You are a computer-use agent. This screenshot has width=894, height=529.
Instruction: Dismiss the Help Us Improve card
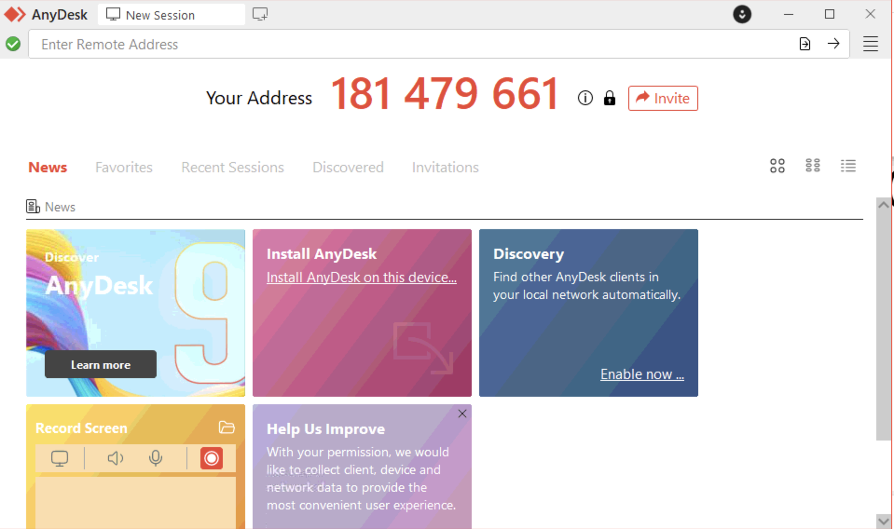(462, 414)
